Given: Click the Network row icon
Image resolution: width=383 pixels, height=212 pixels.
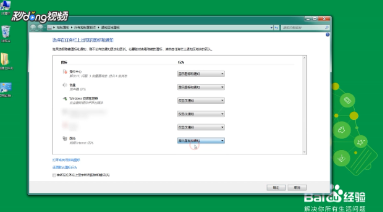Looking at the screenshot, I should [x=65, y=138].
